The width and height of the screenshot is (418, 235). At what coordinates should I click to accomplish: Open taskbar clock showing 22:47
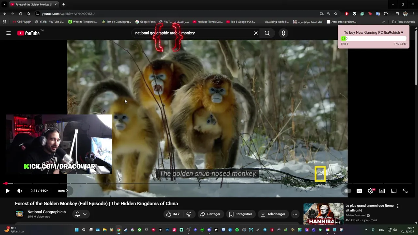pos(407,230)
